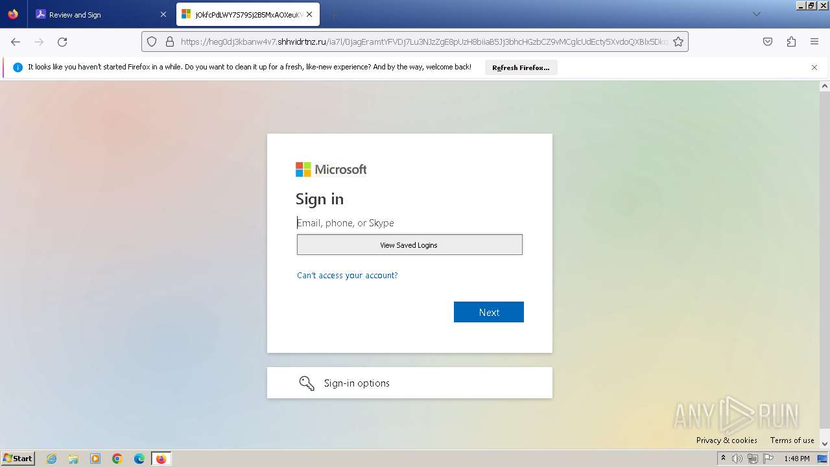View site security via the padlock icon

[x=170, y=42]
